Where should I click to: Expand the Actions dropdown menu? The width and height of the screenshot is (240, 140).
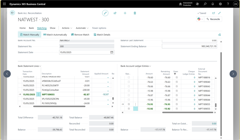point(67,28)
